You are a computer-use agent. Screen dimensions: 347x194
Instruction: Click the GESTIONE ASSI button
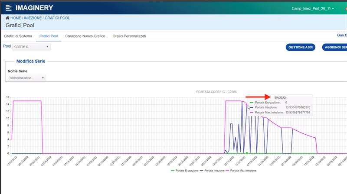pyautogui.click(x=301, y=47)
